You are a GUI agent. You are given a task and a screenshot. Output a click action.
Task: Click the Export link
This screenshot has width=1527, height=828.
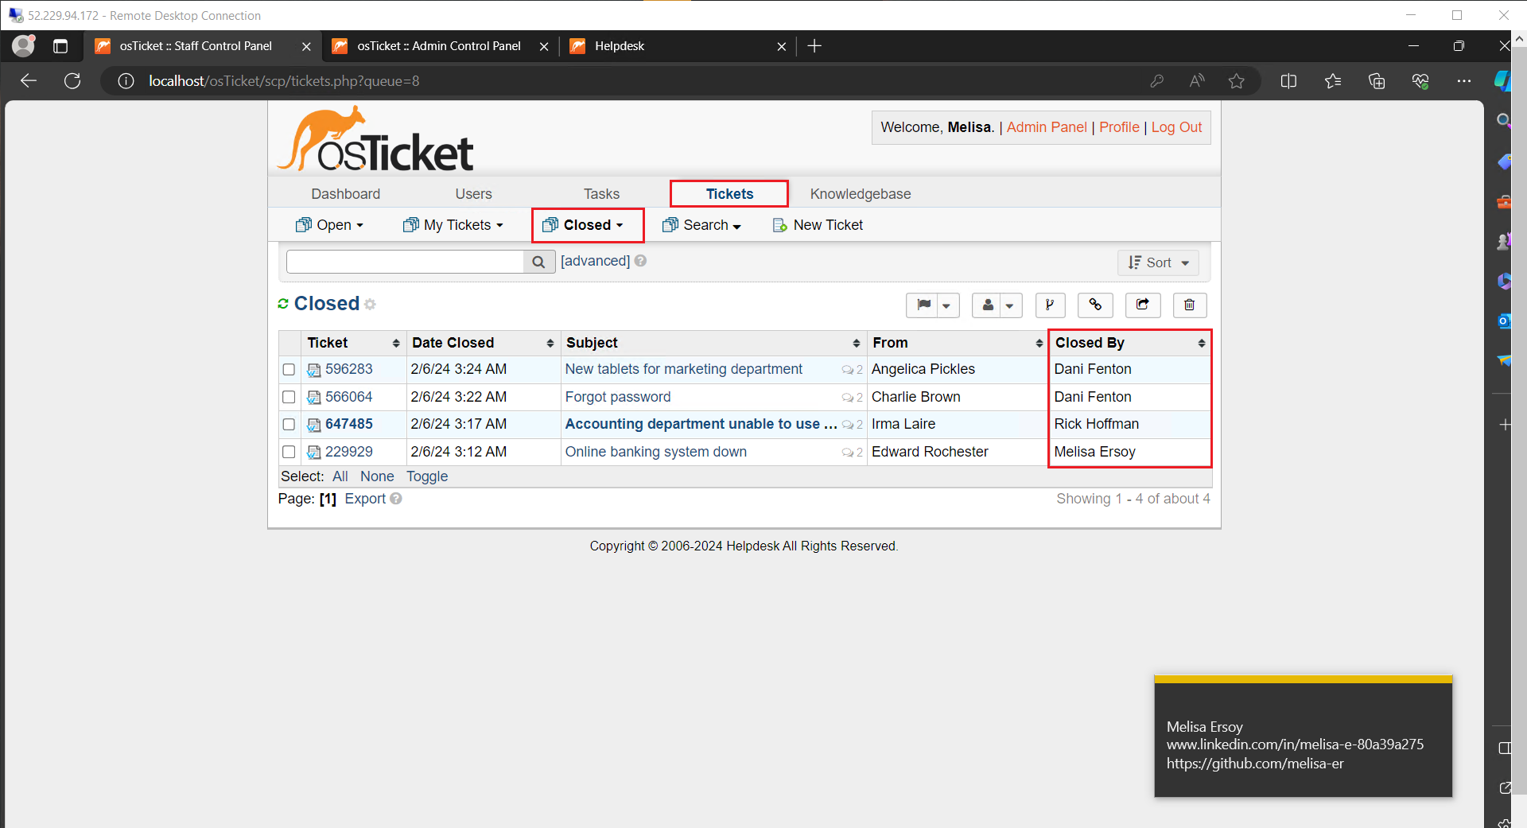(365, 499)
